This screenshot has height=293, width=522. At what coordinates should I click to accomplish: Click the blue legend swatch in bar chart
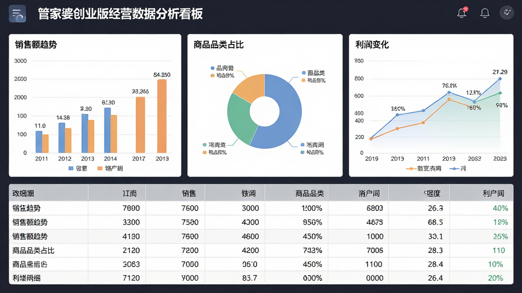click(x=71, y=168)
